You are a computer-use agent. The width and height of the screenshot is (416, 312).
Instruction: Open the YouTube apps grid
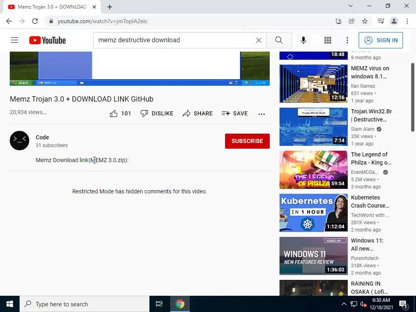coord(328,40)
